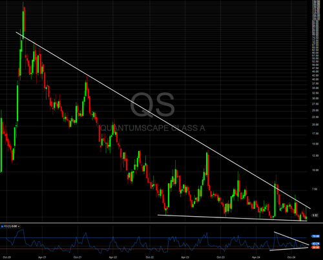The height and width of the screenshot is (260, 323).
Task: Click the Oct-22 date label
Action: 150,257
